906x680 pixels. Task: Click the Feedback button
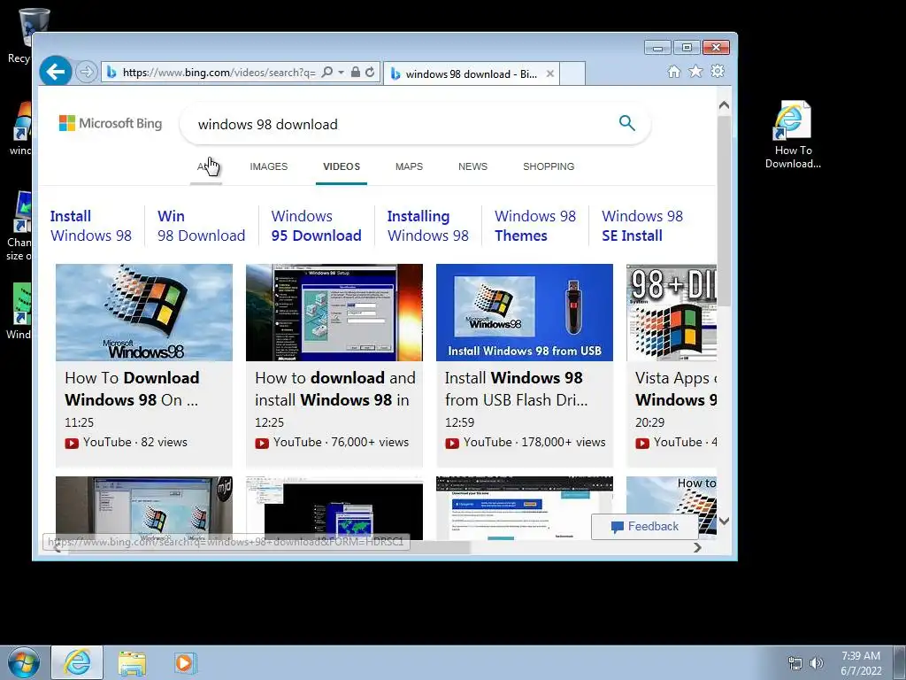tap(645, 526)
